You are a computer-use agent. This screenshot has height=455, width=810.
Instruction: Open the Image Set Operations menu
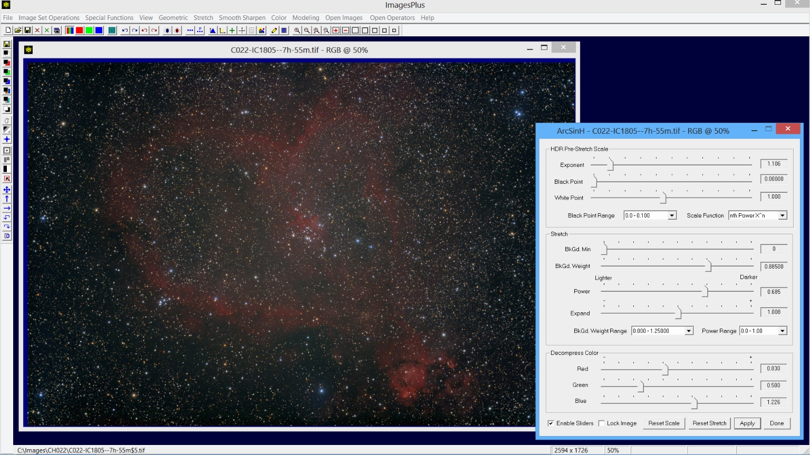point(49,17)
